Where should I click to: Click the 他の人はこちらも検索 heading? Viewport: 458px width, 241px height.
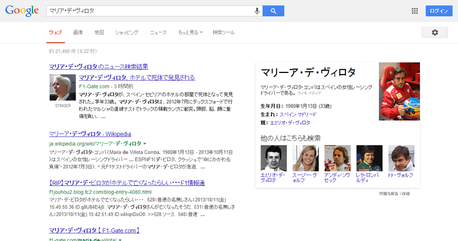(291, 138)
